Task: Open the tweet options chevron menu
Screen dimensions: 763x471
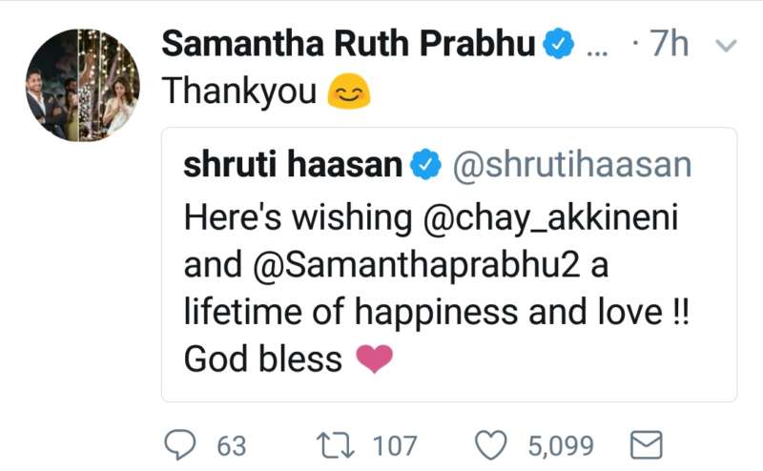Action: [x=725, y=46]
